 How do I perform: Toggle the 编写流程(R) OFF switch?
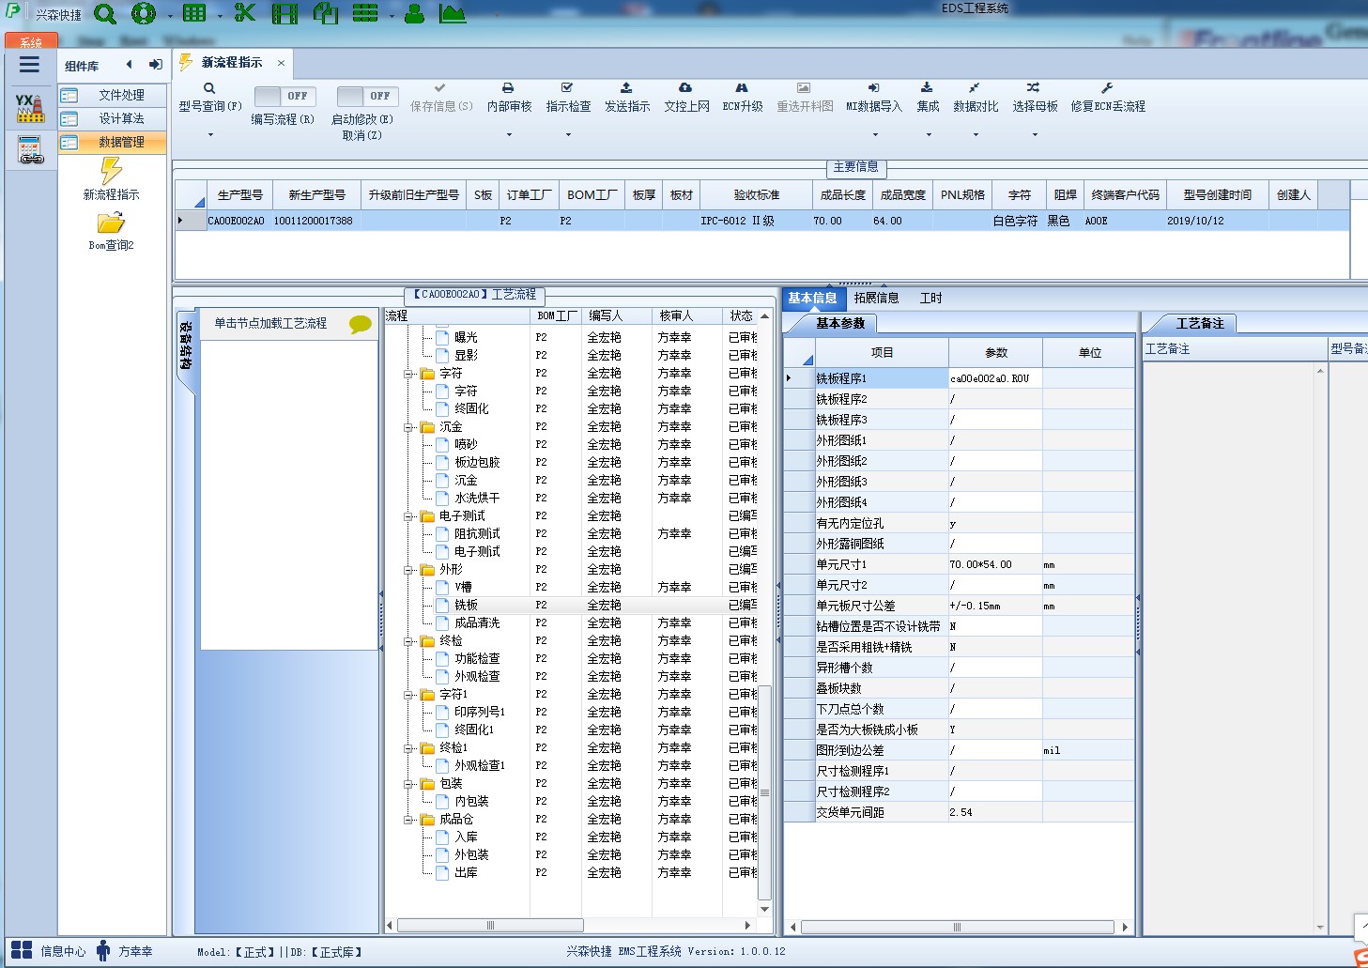tap(285, 96)
